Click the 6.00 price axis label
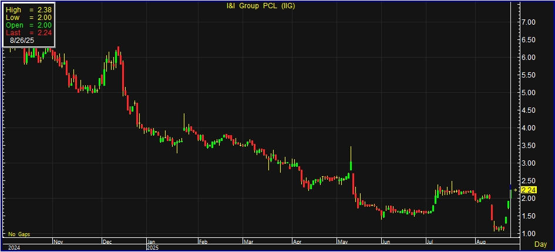Image resolution: width=555 pixels, height=252 pixels. pos(530,58)
